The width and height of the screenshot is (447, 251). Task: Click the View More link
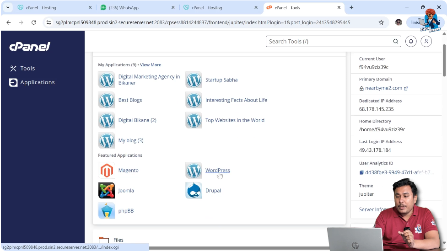151,64
